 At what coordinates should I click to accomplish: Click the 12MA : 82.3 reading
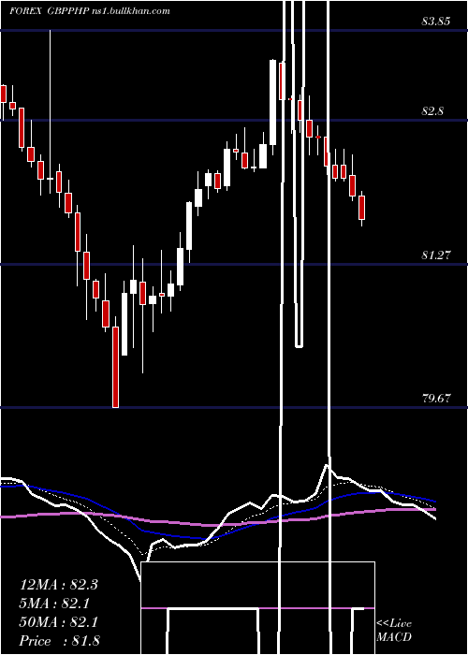pyautogui.click(x=58, y=585)
